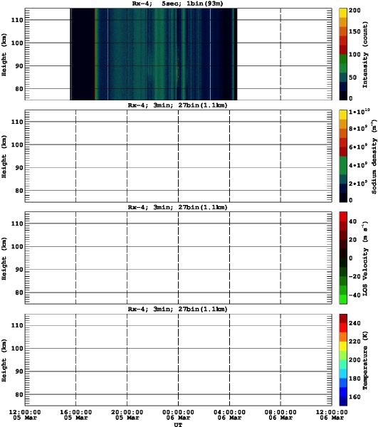Click the intensity data region in top panel
Image resolution: width=378 pixels, height=427 pixels.
[154, 54]
